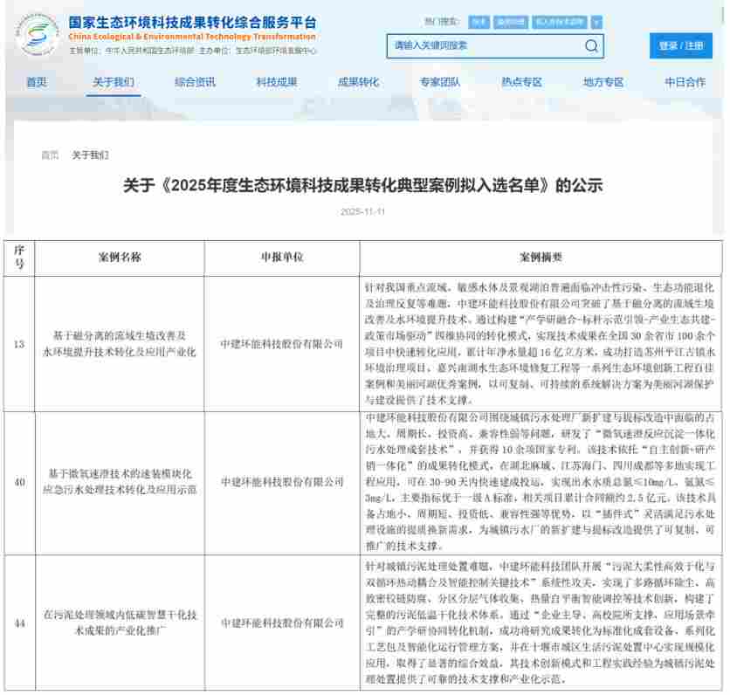This screenshot has width=730, height=695.
Task: Click the row 44 case summary text
Action: pyautogui.click(x=540, y=623)
